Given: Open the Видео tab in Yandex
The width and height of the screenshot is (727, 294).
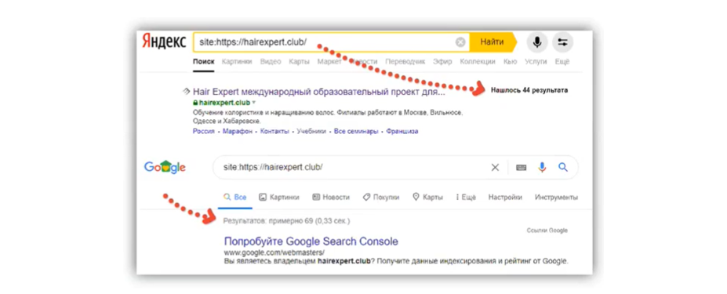Looking at the screenshot, I should (x=271, y=62).
